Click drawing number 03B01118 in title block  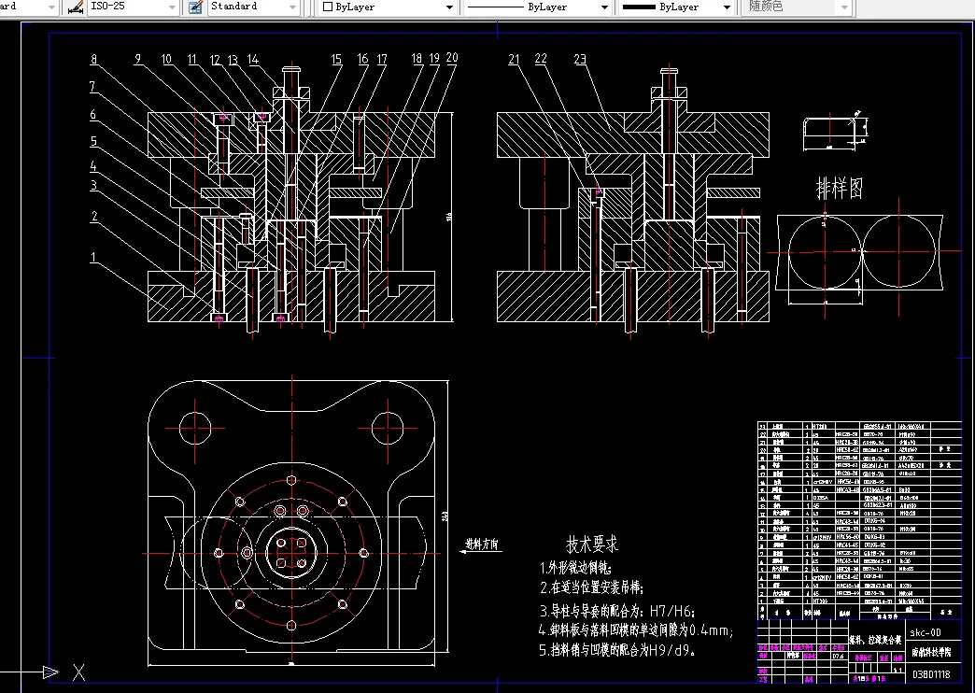tap(931, 673)
